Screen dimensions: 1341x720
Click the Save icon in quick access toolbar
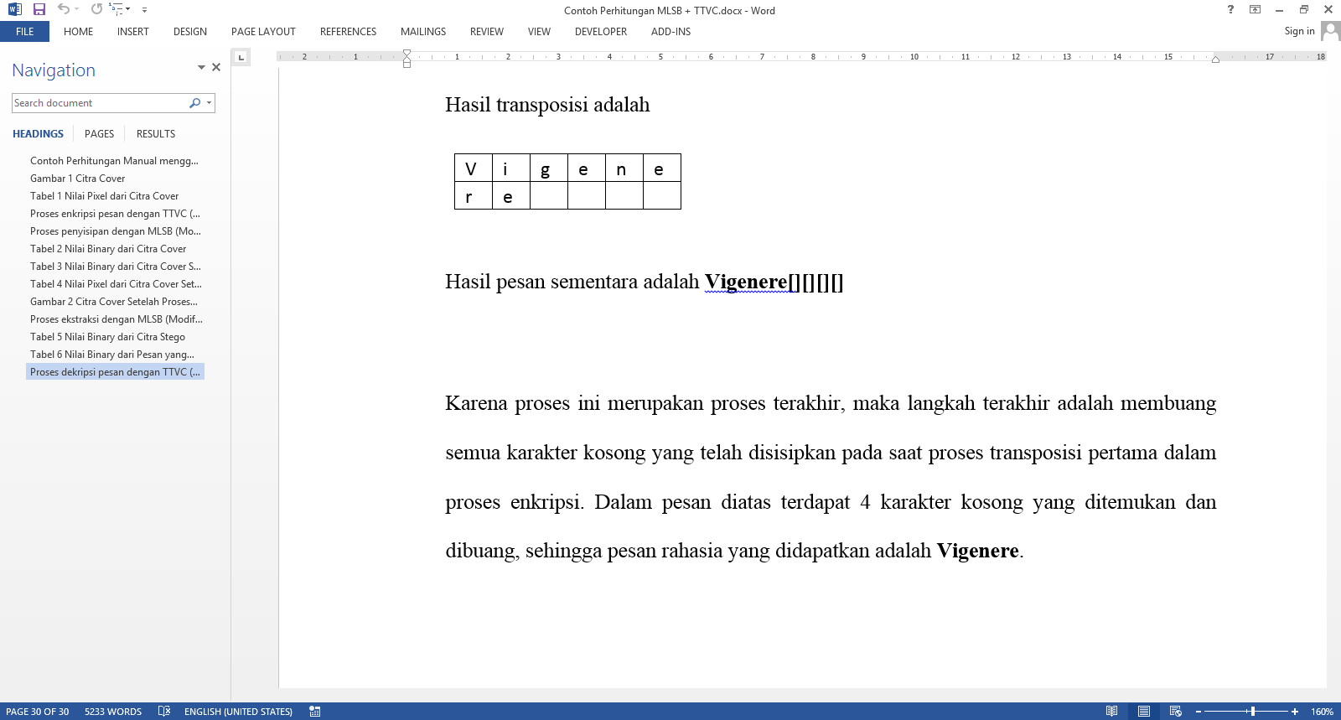[39, 9]
